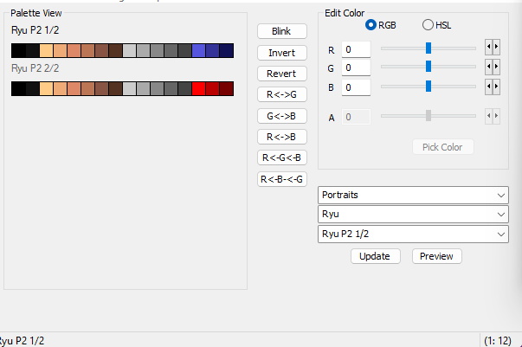Select light gray swatch in Ryu P2 2/2
Screen dimensions: 522x347
click(129, 89)
